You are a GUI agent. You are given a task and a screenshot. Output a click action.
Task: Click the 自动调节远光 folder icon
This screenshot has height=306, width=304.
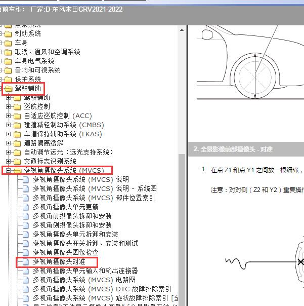[17, 152]
